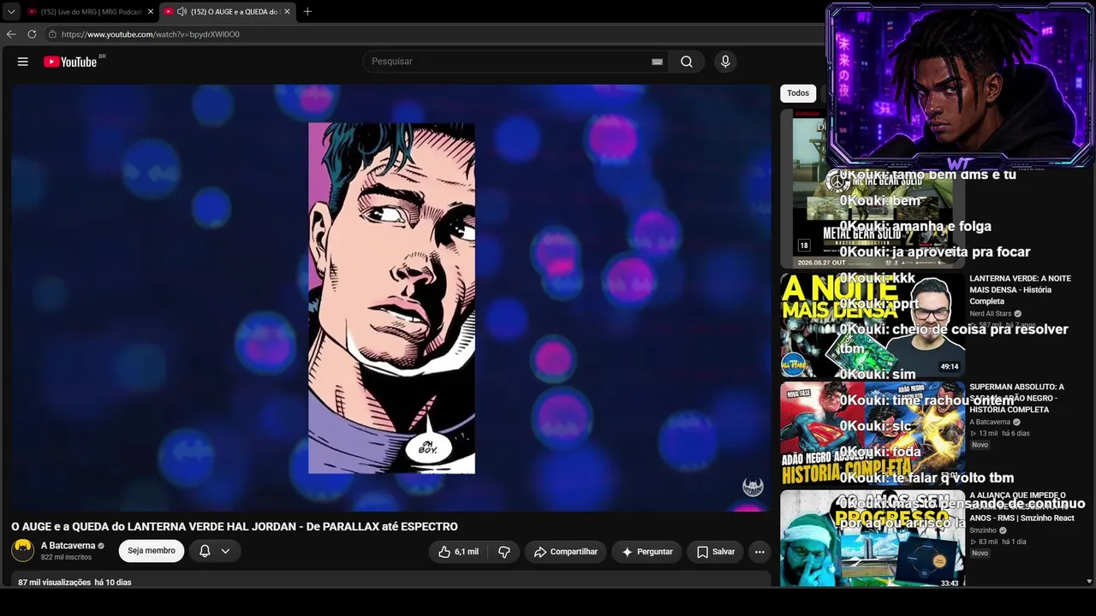This screenshot has height=616, width=1096.
Task: Open 'LANTERNA VERDE: A NOITE MAIS DENSA' title
Action: tap(1020, 290)
